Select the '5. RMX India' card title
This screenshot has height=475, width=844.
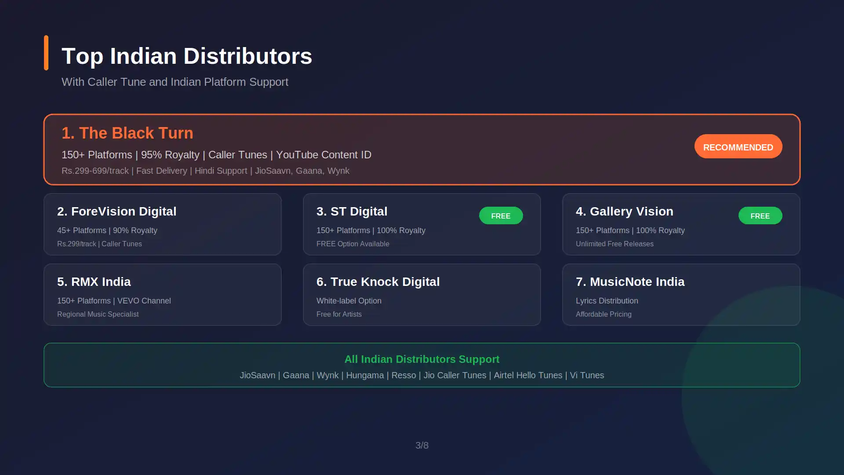pos(94,282)
